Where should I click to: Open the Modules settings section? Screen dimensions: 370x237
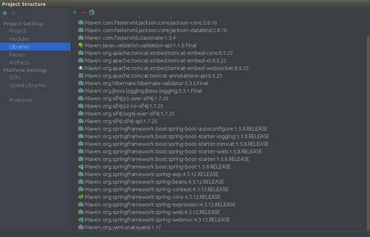pos(19,39)
